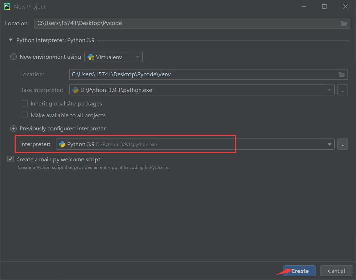Click the Cancel button
356x280 pixels.
[336, 271]
